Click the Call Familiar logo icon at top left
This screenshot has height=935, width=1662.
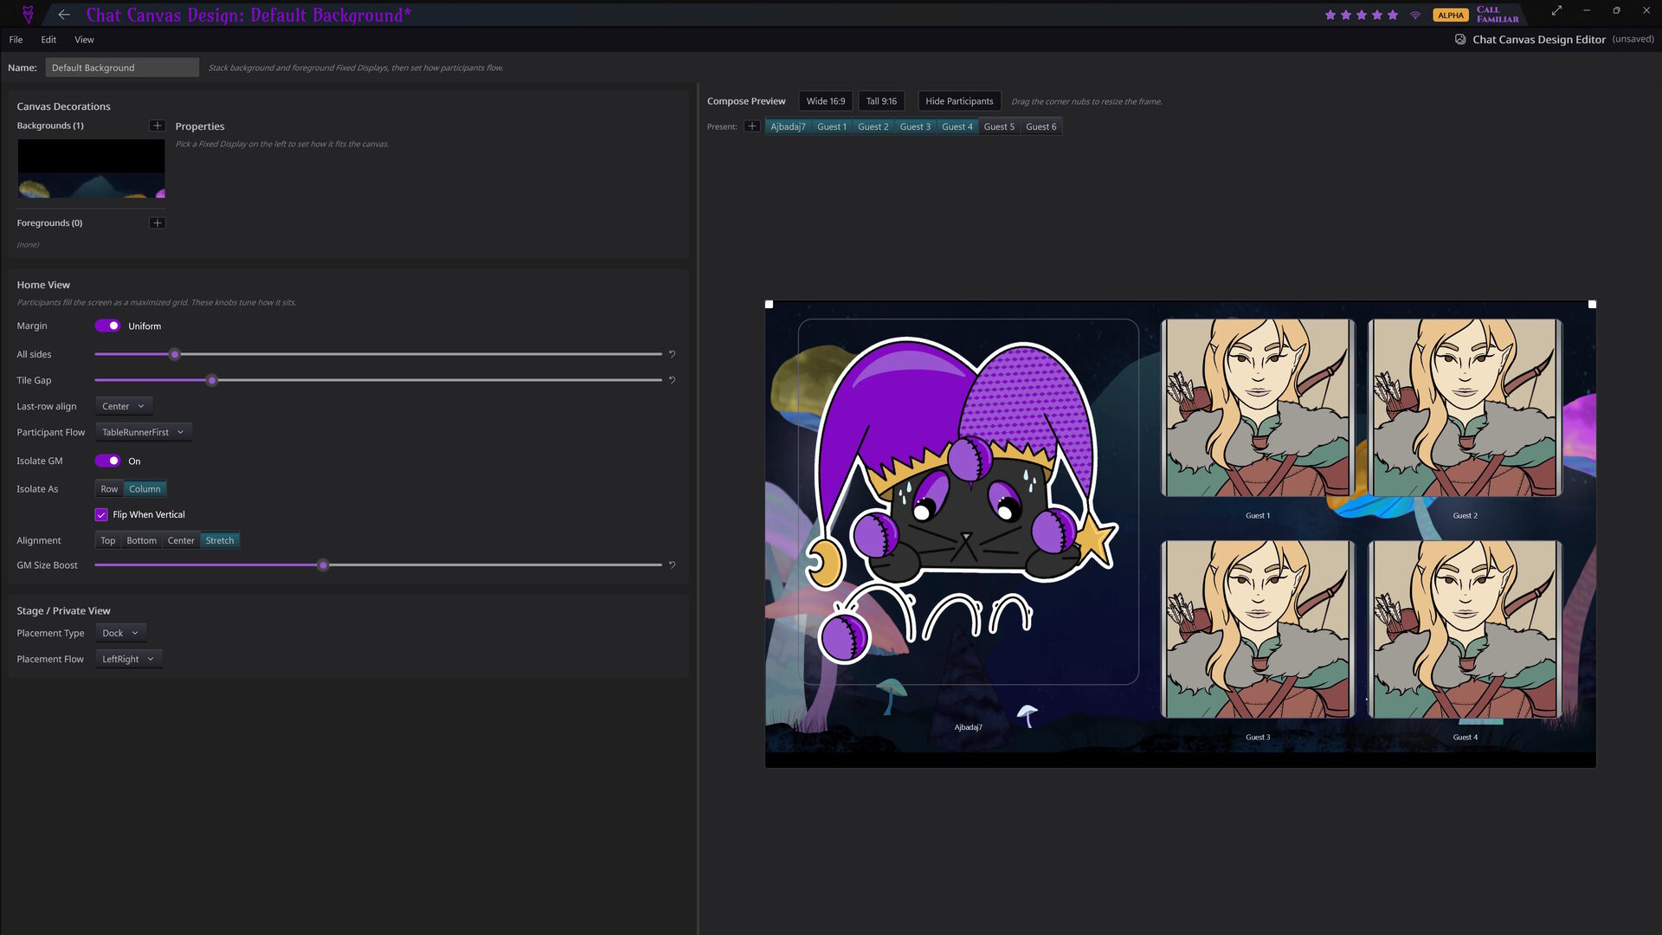coord(28,15)
